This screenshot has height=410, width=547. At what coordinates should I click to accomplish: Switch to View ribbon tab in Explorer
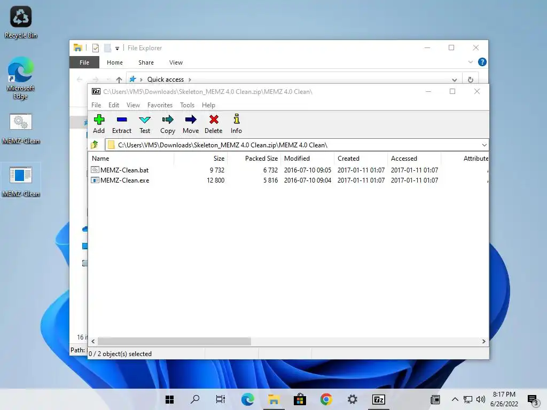[x=176, y=62]
